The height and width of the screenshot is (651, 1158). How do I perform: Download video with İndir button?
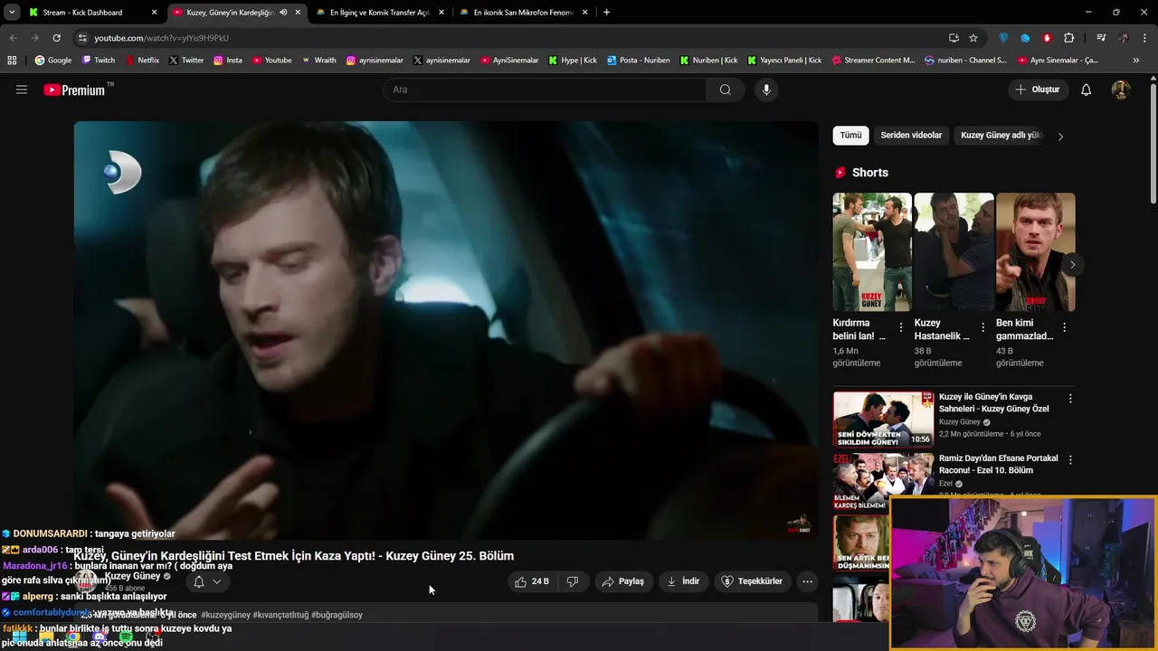click(x=684, y=581)
